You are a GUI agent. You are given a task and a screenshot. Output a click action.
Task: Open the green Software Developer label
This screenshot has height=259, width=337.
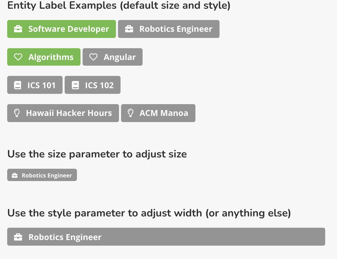pyautogui.click(x=62, y=29)
